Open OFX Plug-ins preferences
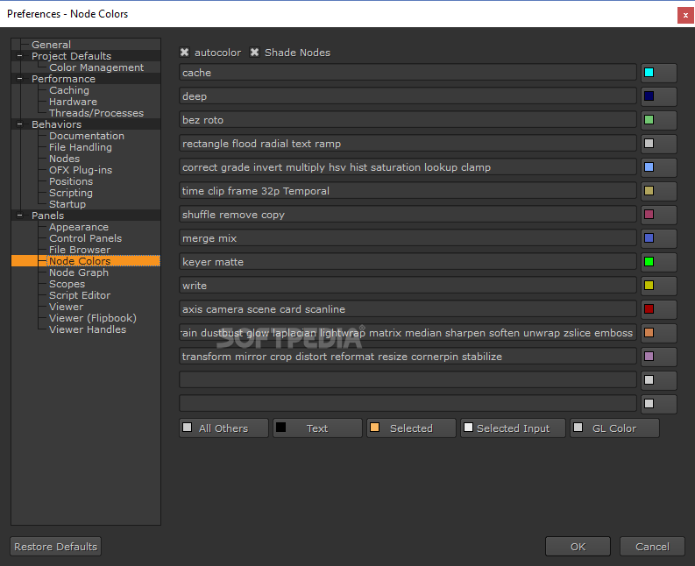Screen dimensions: 695x566 (x=81, y=170)
